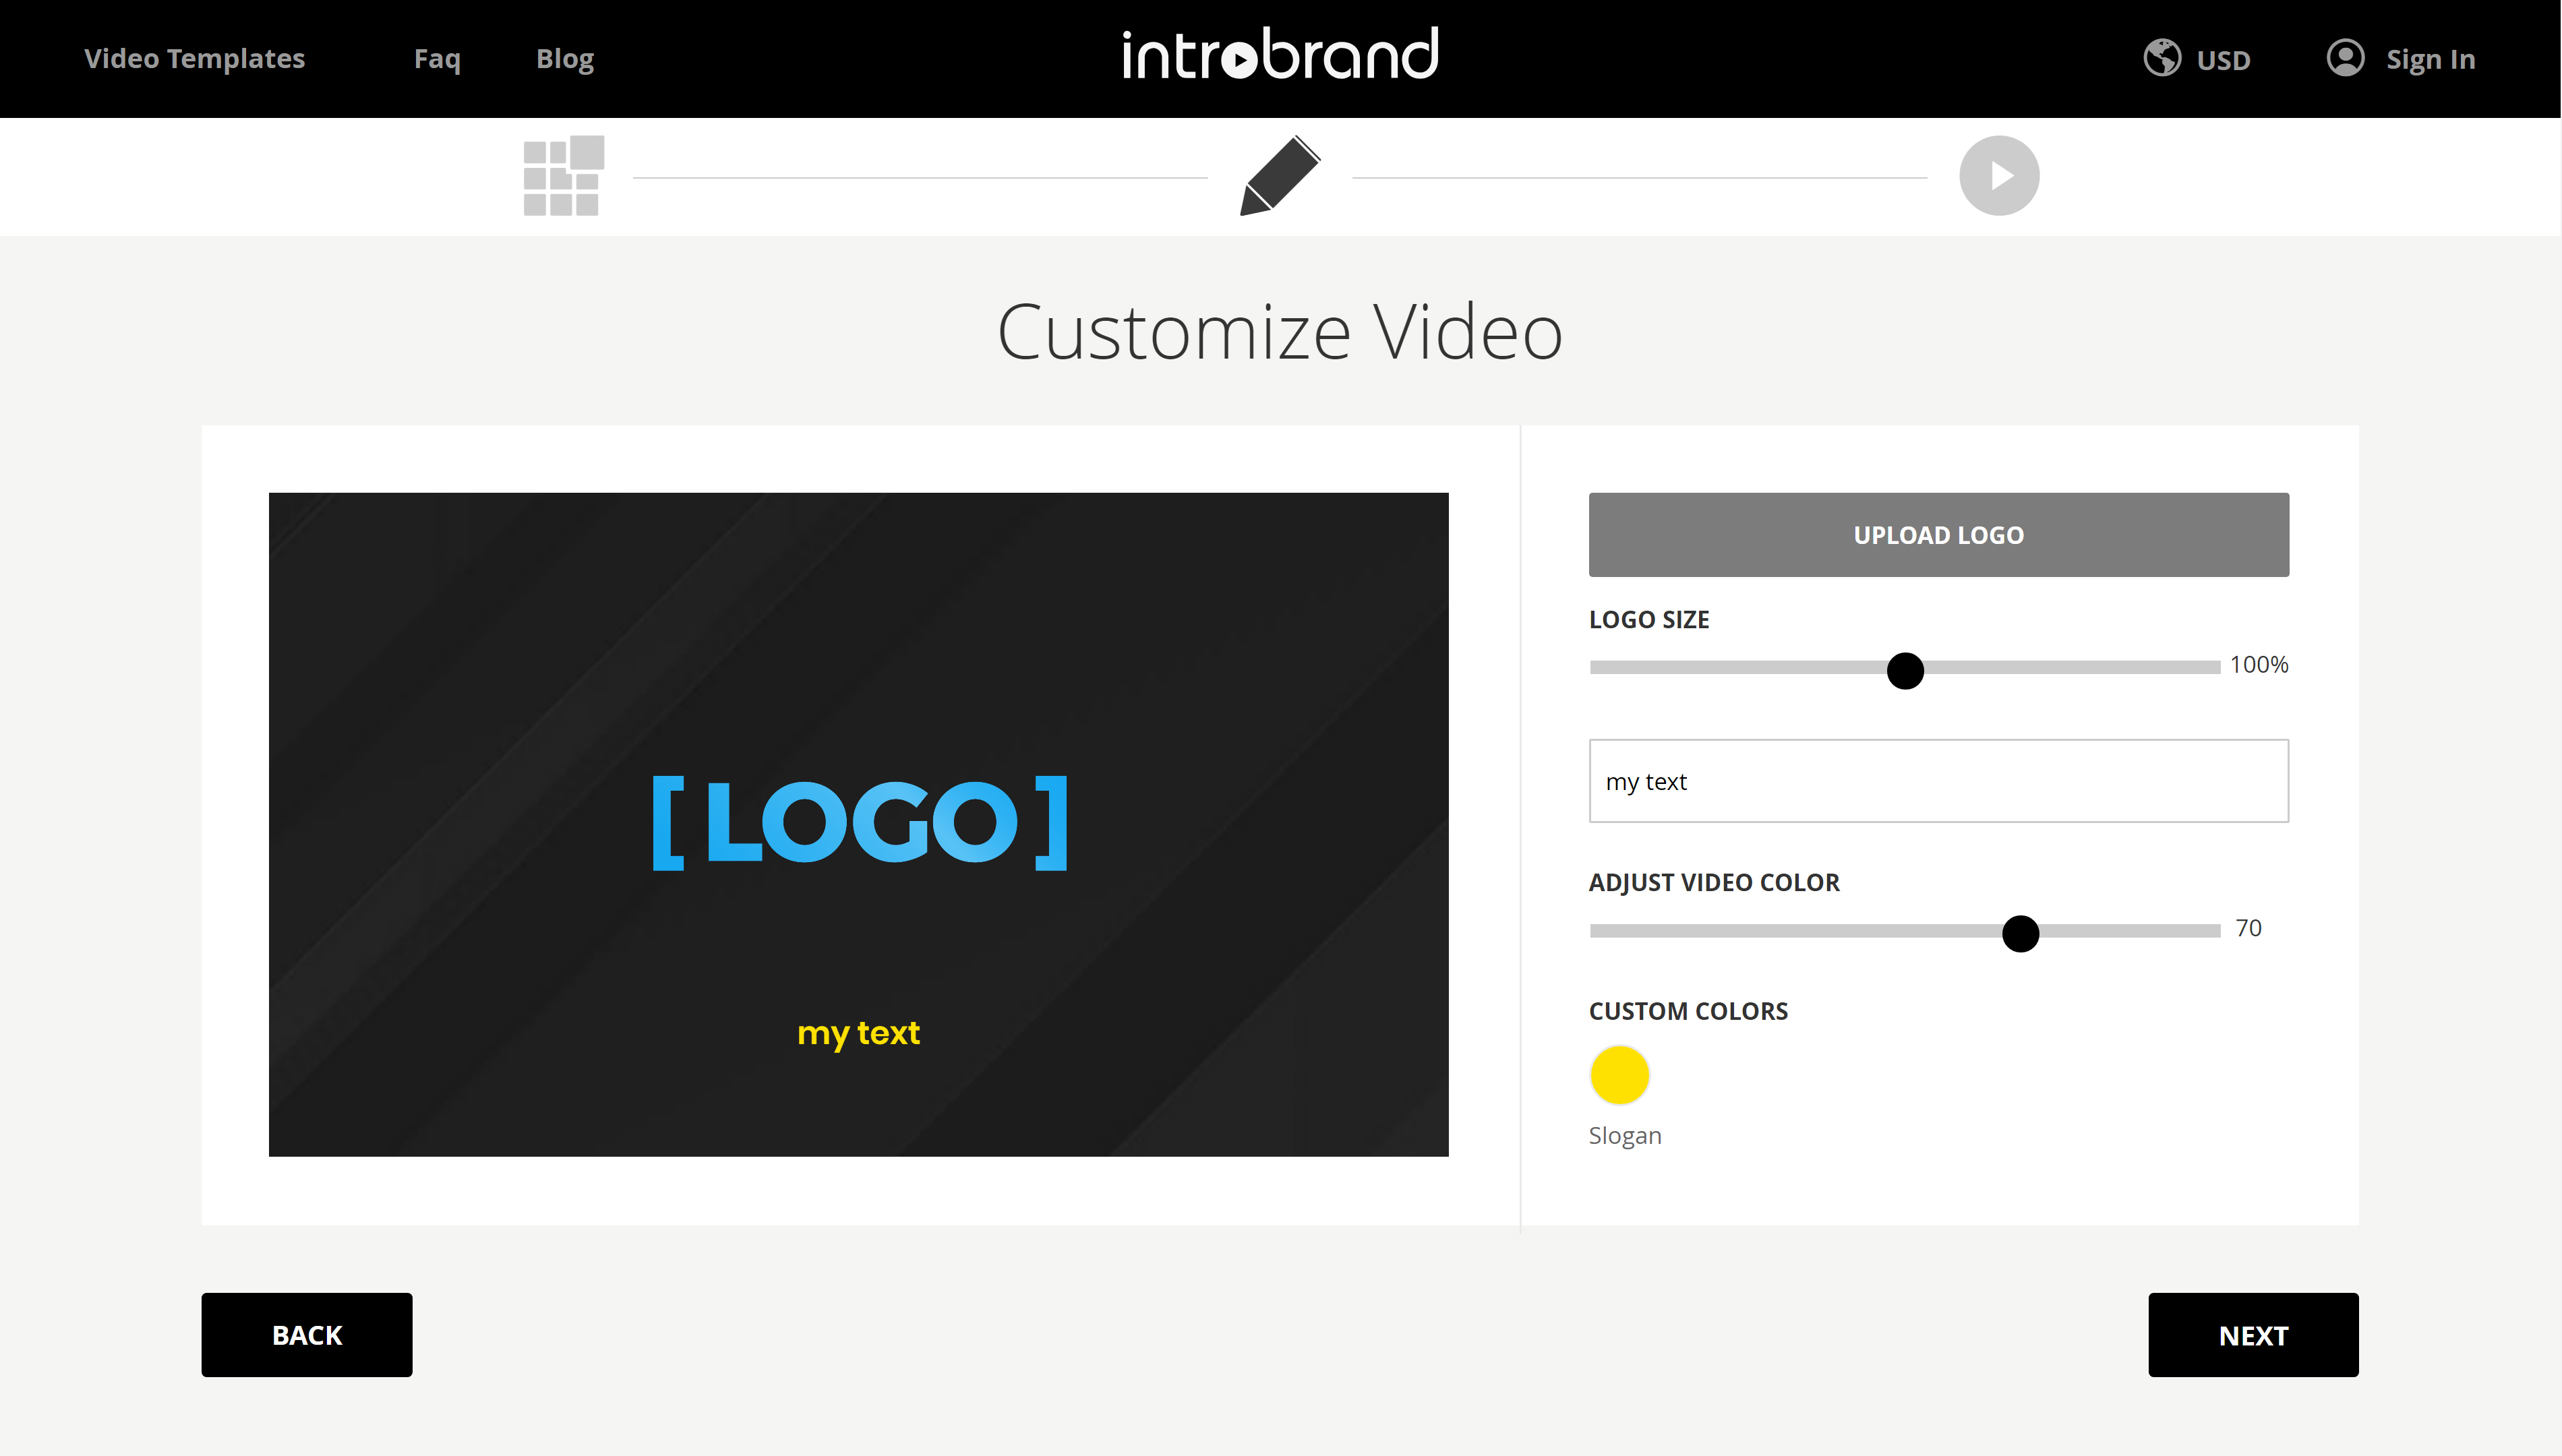Image resolution: width=2562 pixels, height=1456 pixels.
Task: Click the Back button
Action: coord(306,1334)
